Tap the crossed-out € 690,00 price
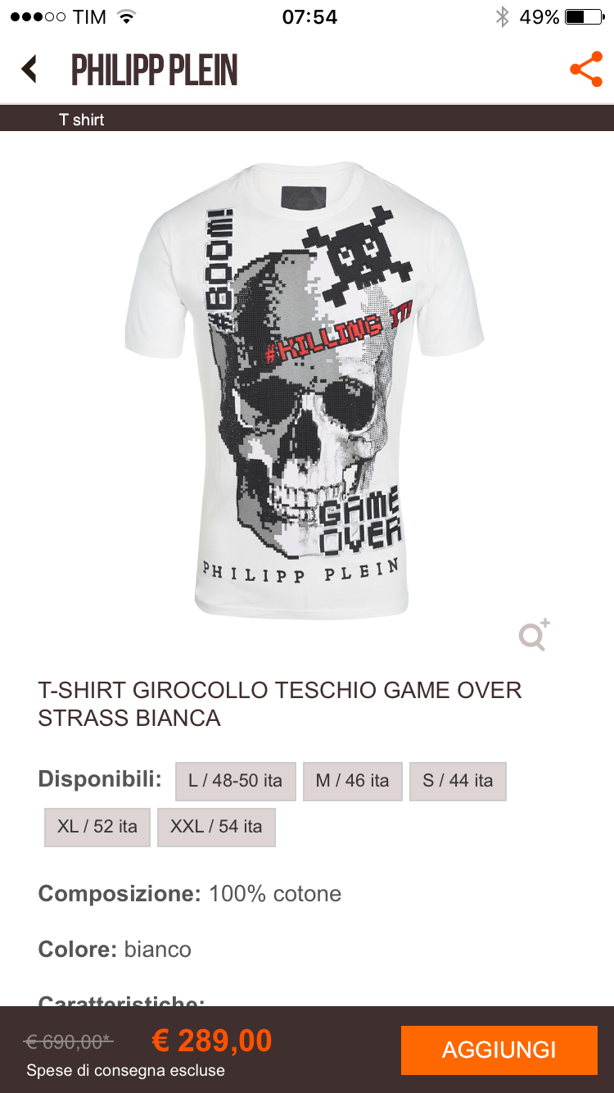 click(x=69, y=1042)
